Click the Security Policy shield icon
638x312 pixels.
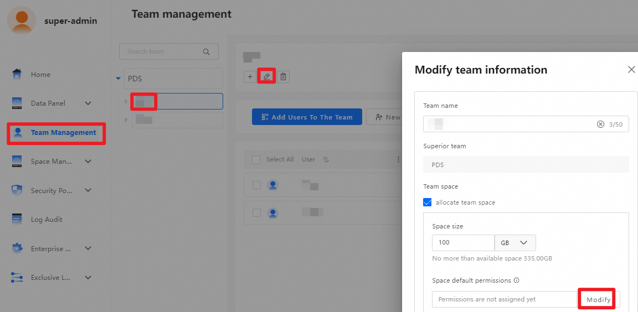point(17,190)
